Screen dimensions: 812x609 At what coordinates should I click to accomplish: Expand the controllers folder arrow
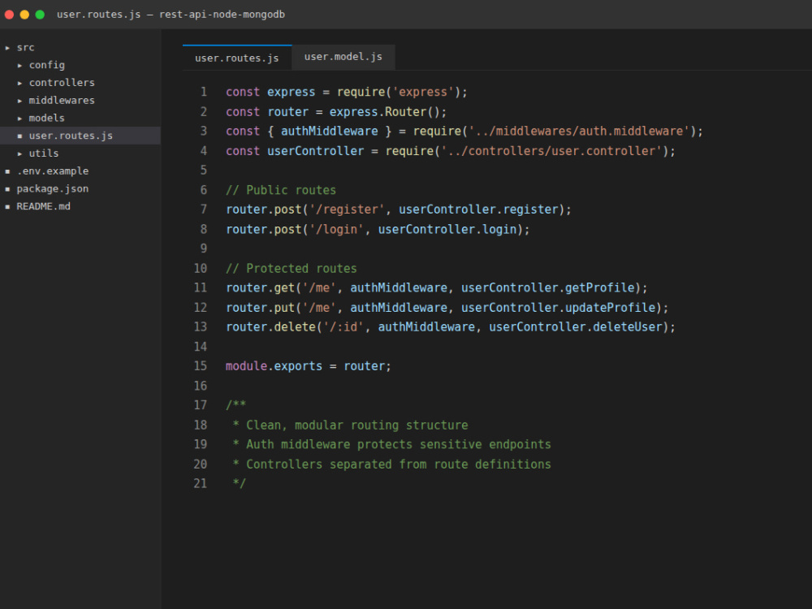(19, 83)
